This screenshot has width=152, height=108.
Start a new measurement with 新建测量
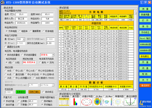pos(145,15)
